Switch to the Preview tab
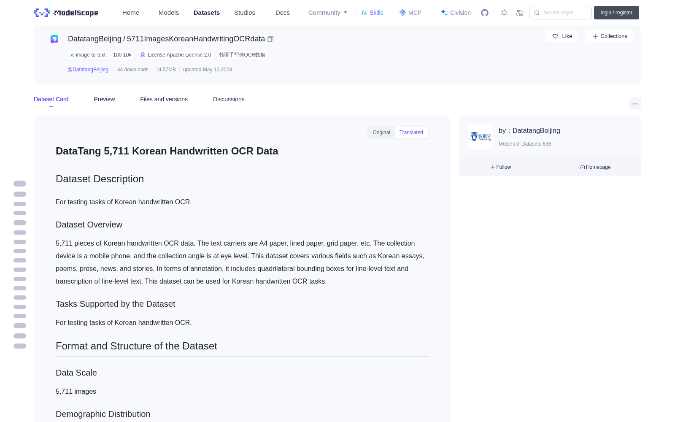 (104, 99)
